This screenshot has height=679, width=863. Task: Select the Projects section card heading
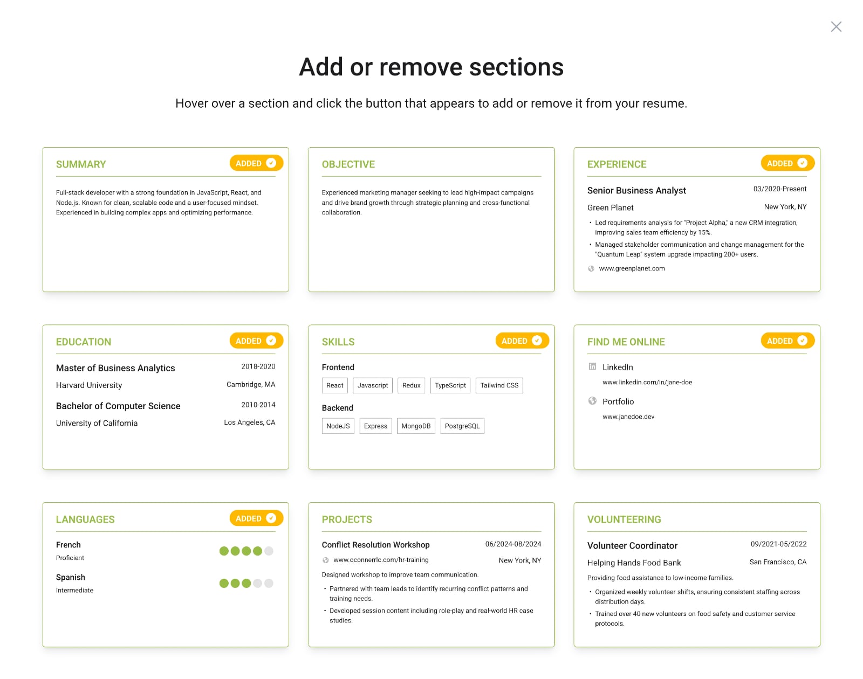point(347,519)
